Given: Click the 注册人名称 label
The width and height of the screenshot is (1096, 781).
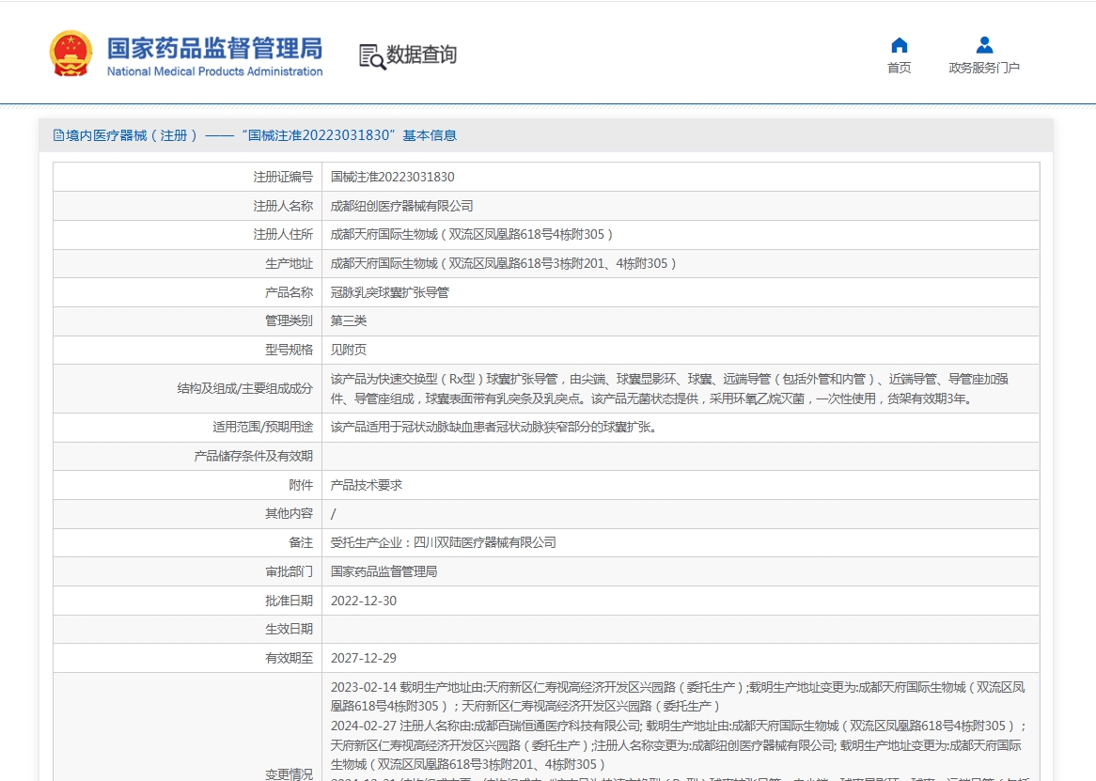Looking at the screenshot, I should point(283,206).
